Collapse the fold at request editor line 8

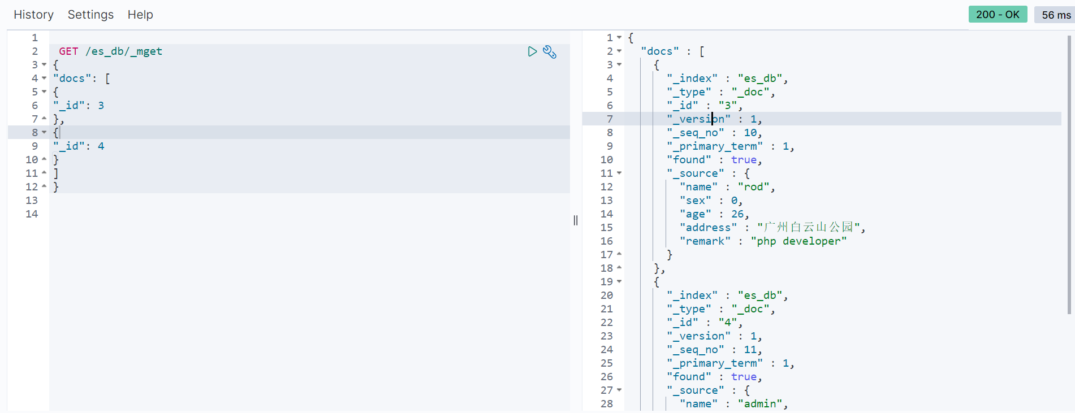point(44,133)
